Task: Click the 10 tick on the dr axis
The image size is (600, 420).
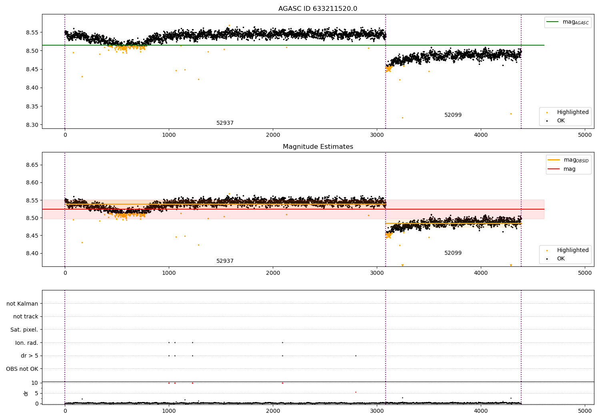Action: coord(35,383)
